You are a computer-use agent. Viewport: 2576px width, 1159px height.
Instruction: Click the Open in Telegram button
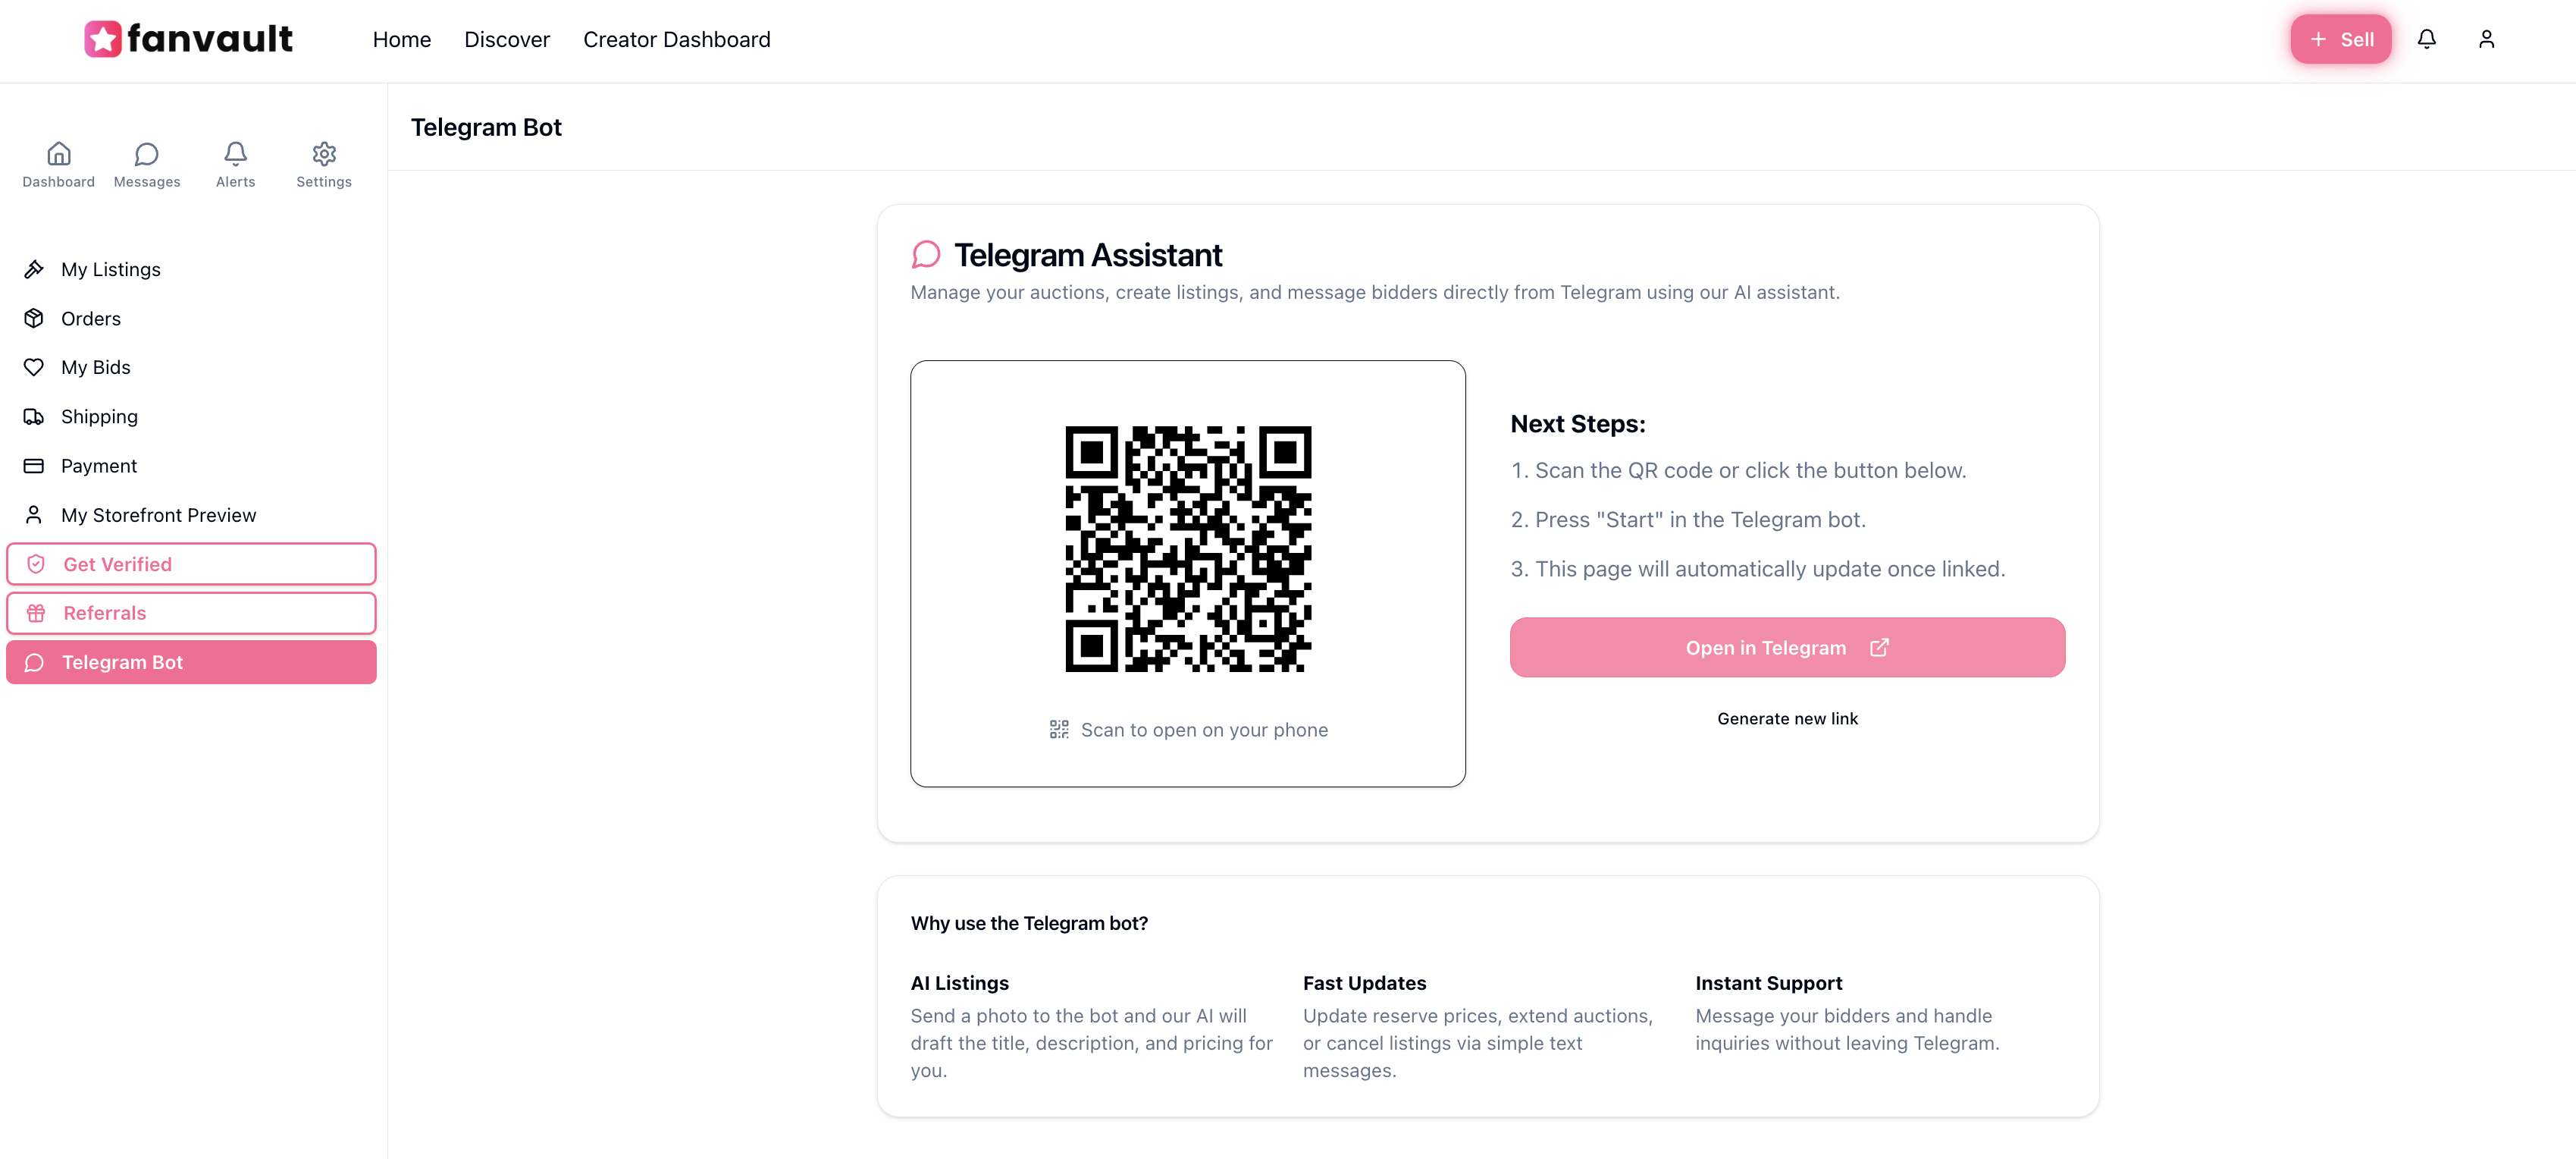tap(1786, 648)
